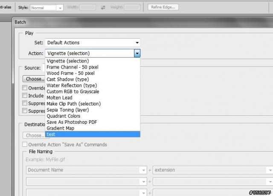Viewport: 273px width, 196px height.
Task: Open the Document Name naming dropdown
Action: tap(87, 170)
